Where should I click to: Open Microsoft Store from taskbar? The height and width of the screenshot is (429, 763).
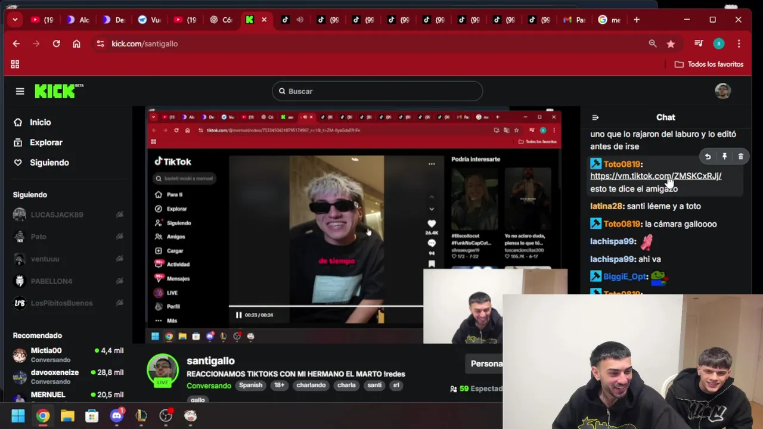click(x=92, y=416)
